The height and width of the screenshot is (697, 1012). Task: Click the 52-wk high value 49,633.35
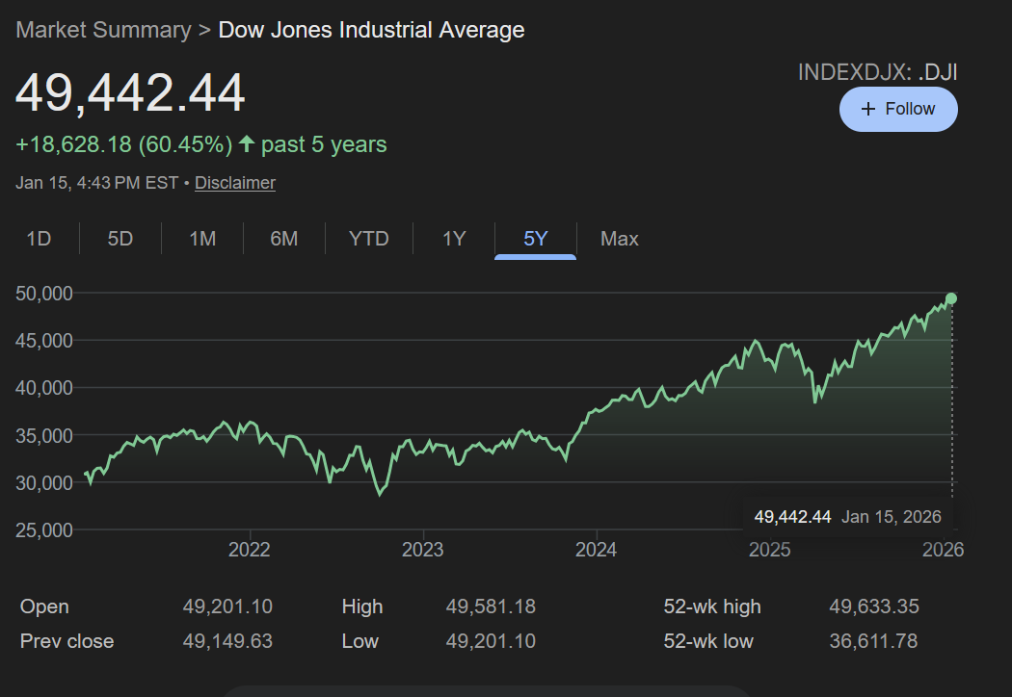coord(873,607)
